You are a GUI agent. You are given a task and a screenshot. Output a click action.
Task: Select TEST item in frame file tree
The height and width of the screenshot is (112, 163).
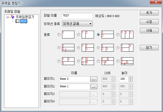click(24, 21)
